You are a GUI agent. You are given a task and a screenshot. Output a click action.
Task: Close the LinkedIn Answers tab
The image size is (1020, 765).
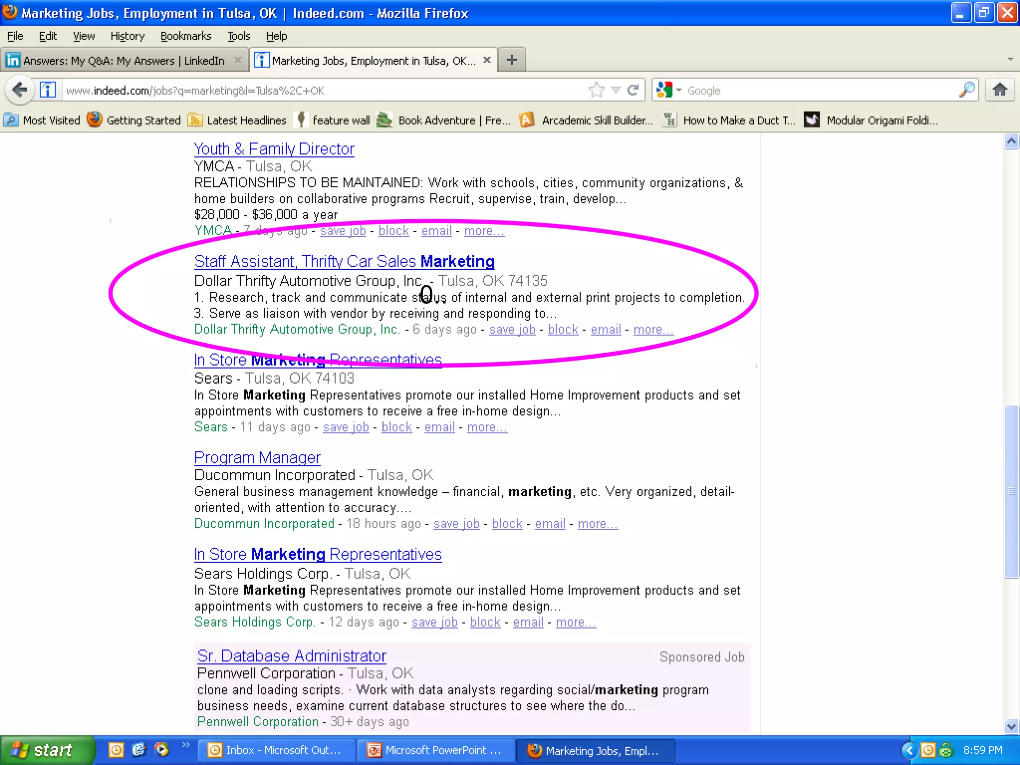click(238, 60)
